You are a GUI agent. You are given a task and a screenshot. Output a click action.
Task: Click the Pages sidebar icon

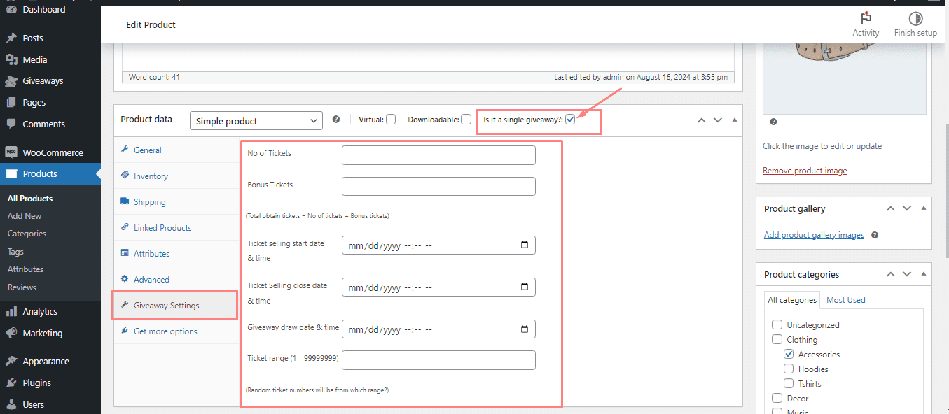(x=11, y=102)
